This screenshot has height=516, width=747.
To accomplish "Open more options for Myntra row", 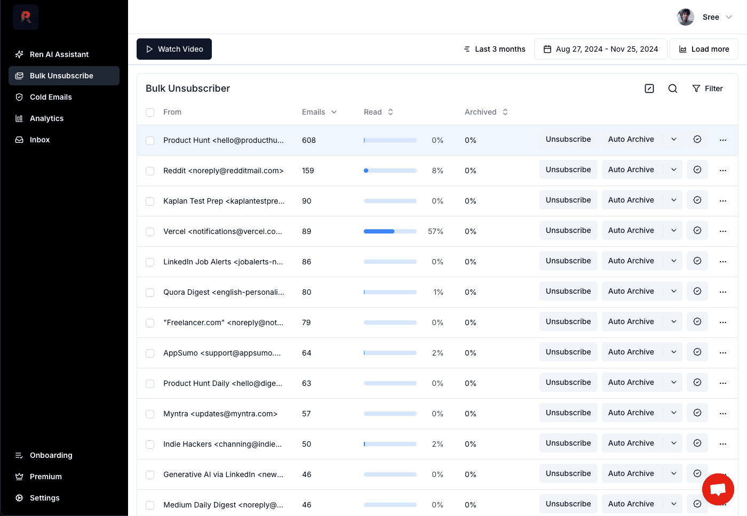I will [x=723, y=413].
